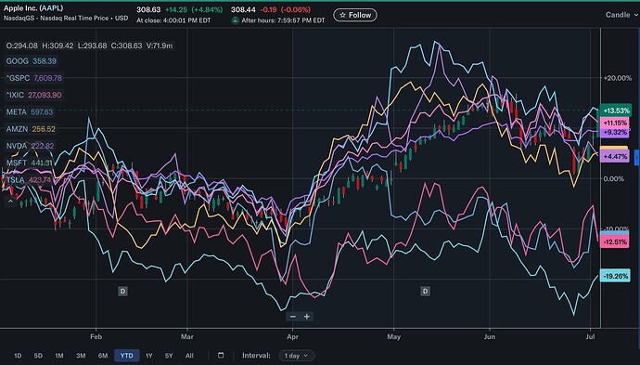Click the dividend D marker near February

[x=122, y=291]
